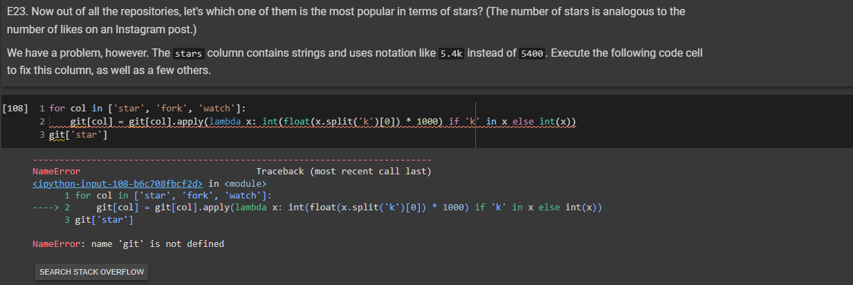The width and height of the screenshot is (853, 285).
Task: Click traceback line '3 git['star']'
Action: pyautogui.click(x=98, y=219)
